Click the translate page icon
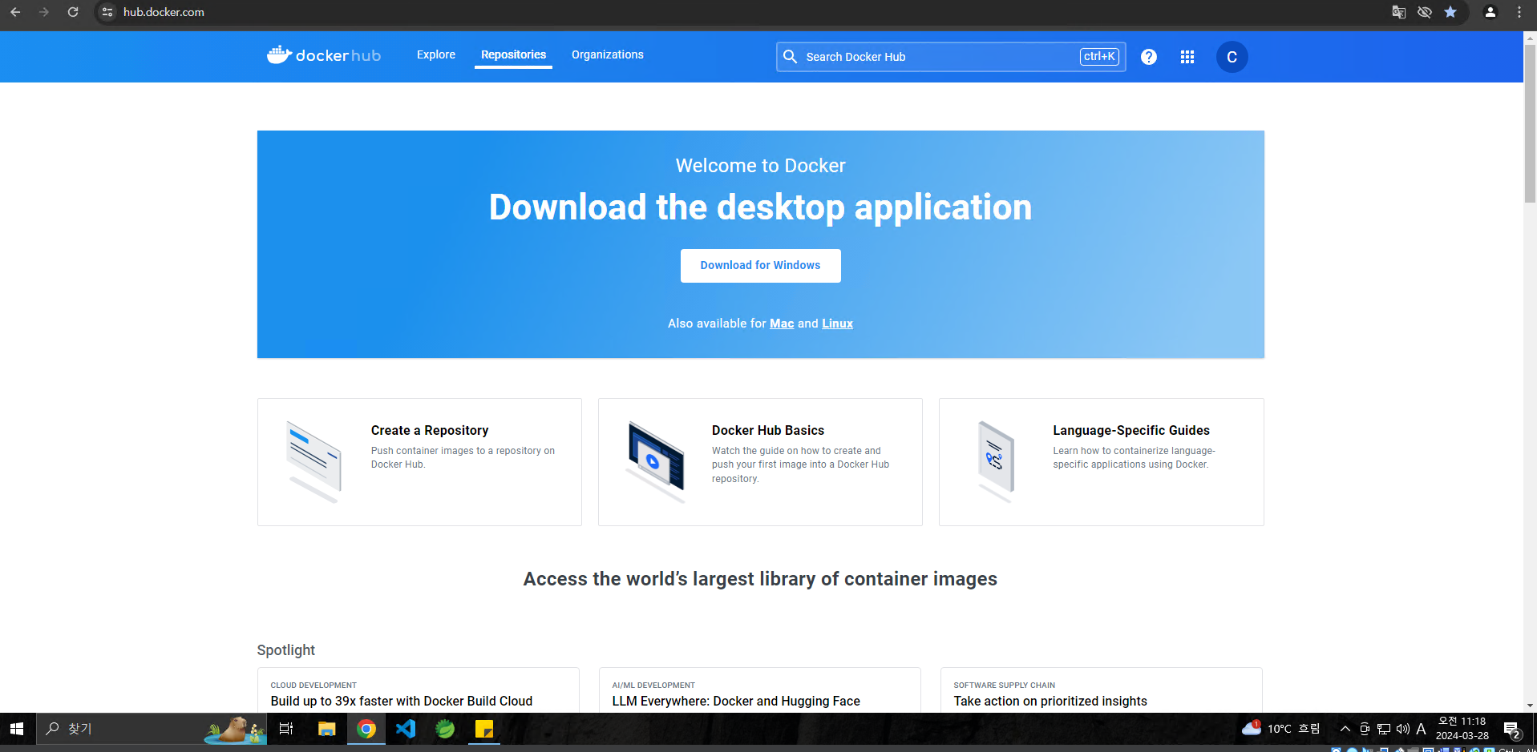The image size is (1537, 752). click(x=1398, y=12)
